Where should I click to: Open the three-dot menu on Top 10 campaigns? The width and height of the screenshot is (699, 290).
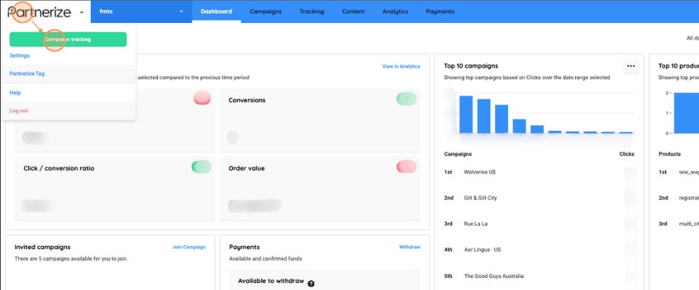(631, 66)
